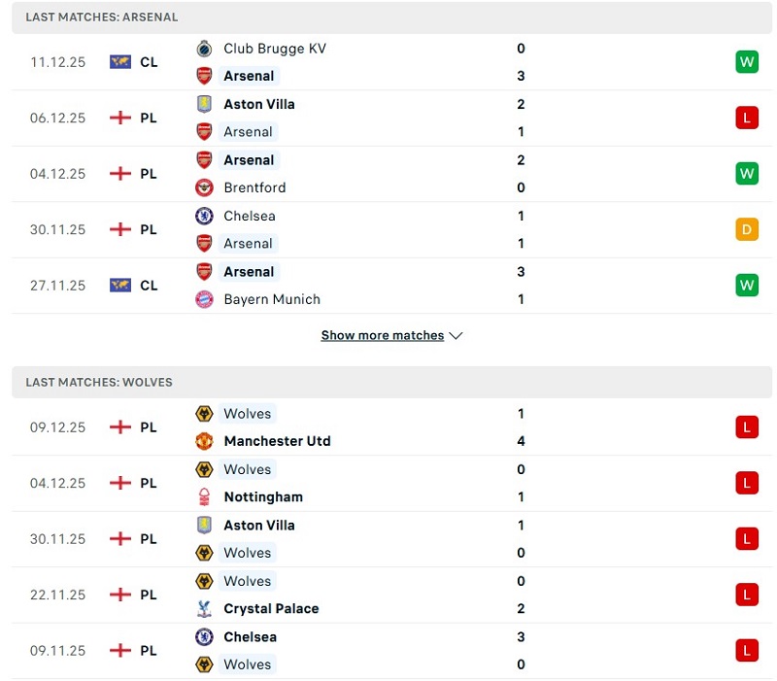Click the red W result indicator for Bayern win

tap(747, 286)
